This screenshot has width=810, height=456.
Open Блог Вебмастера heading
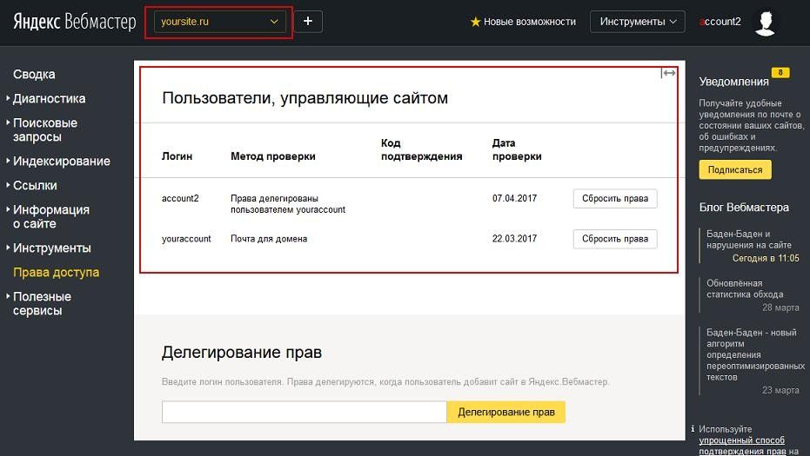(744, 208)
